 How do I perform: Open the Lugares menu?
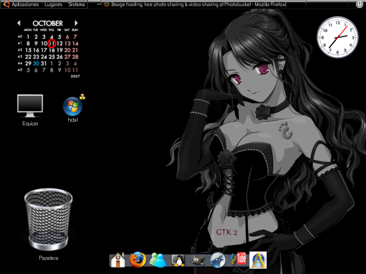54,4
